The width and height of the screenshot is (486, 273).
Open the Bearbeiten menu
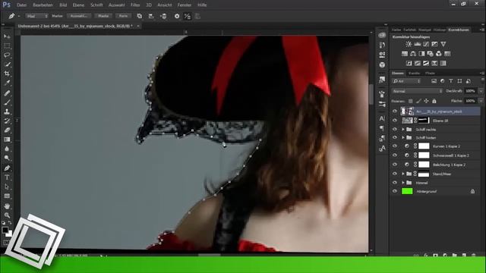43,5
